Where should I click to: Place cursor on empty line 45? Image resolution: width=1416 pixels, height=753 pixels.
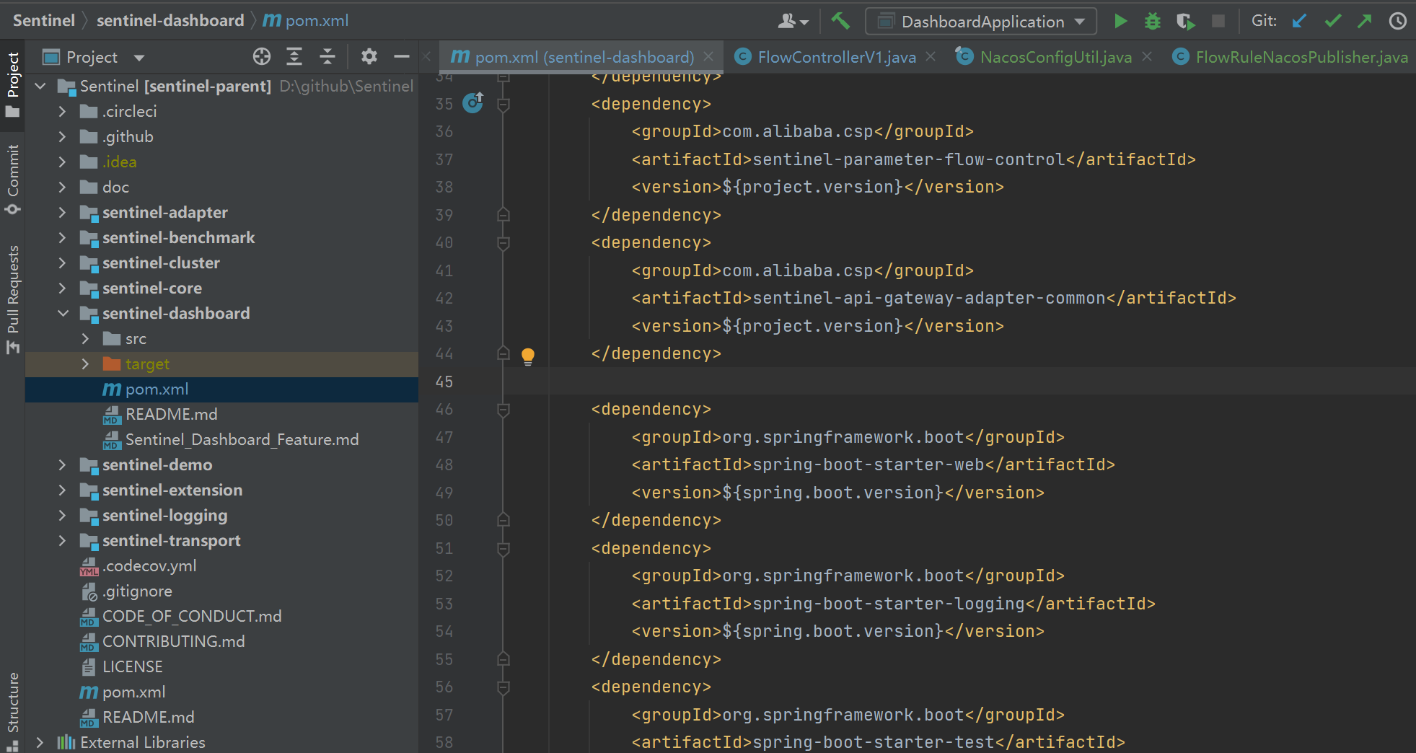tap(959, 382)
